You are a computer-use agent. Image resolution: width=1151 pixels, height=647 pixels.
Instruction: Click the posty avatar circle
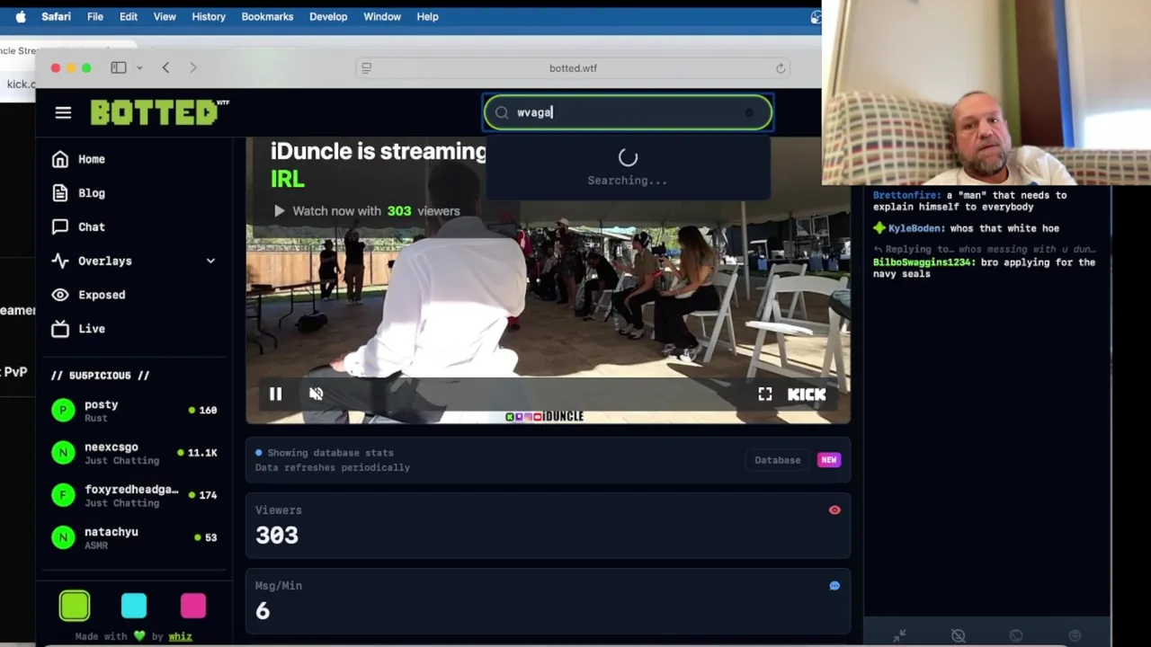(x=63, y=411)
